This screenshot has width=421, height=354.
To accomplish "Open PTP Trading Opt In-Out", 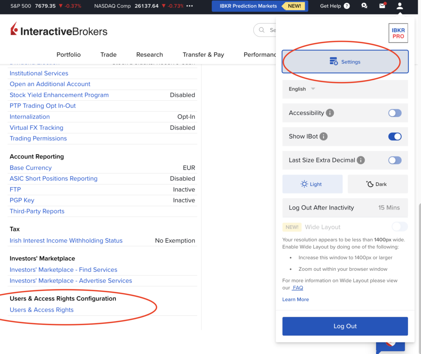I will pyautogui.click(x=43, y=106).
